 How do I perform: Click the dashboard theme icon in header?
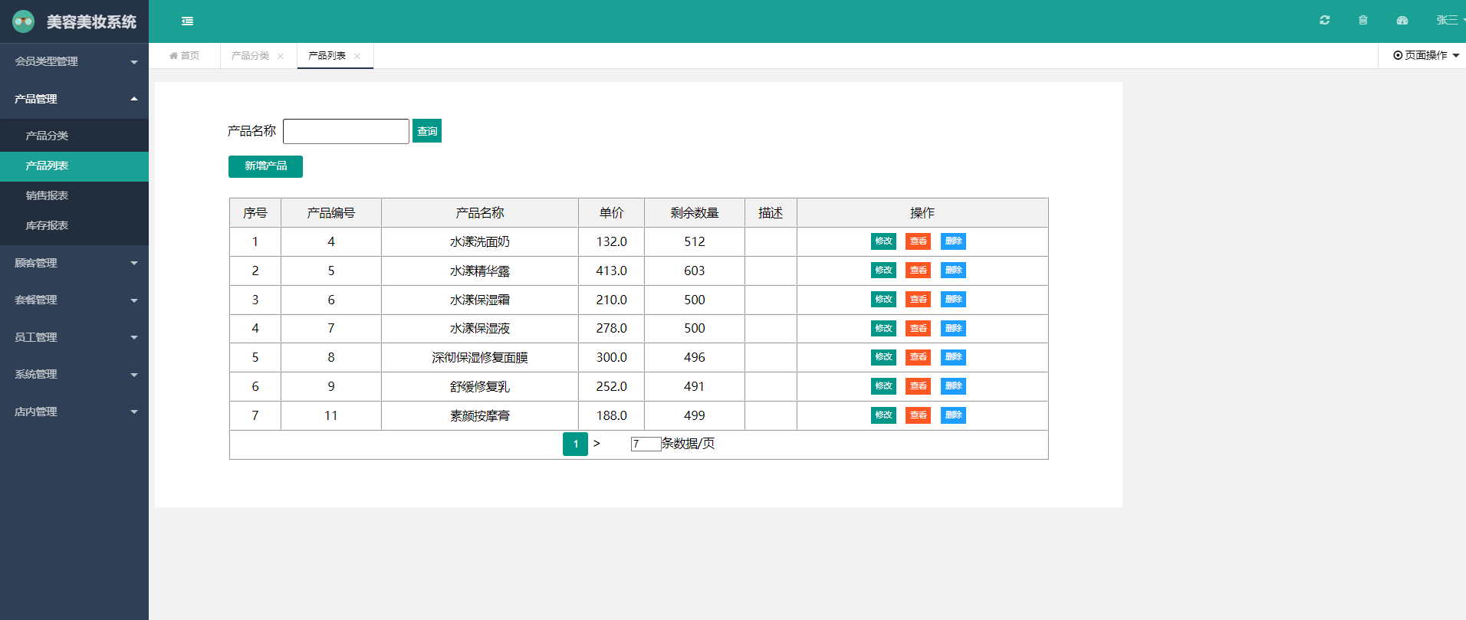(x=1402, y=21)
